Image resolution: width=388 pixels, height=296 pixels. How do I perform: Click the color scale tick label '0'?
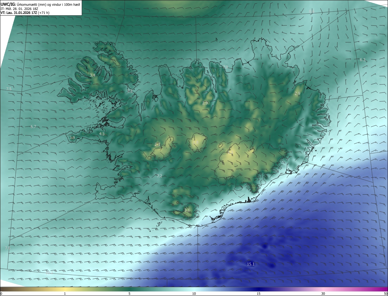tap(1, 294)
